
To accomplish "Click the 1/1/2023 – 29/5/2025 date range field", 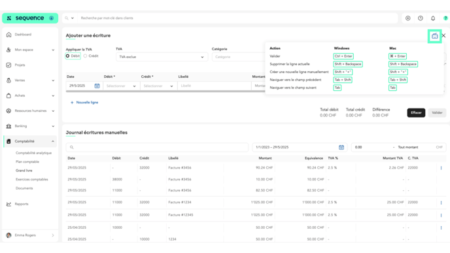I will coord(300,147).
